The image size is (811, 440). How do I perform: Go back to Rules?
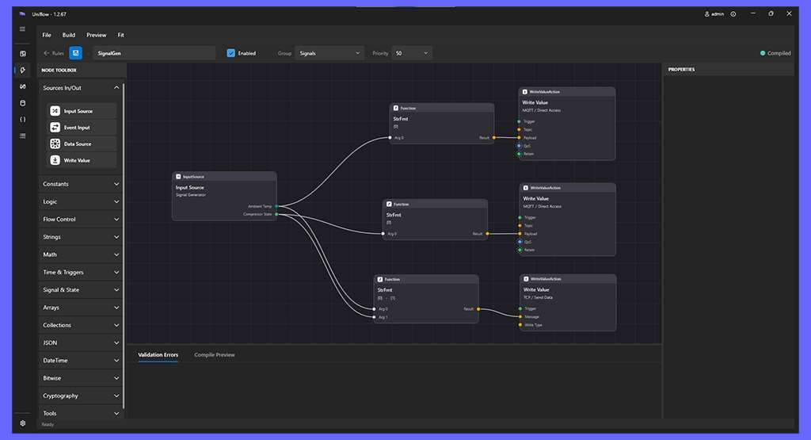click(54, 53)
